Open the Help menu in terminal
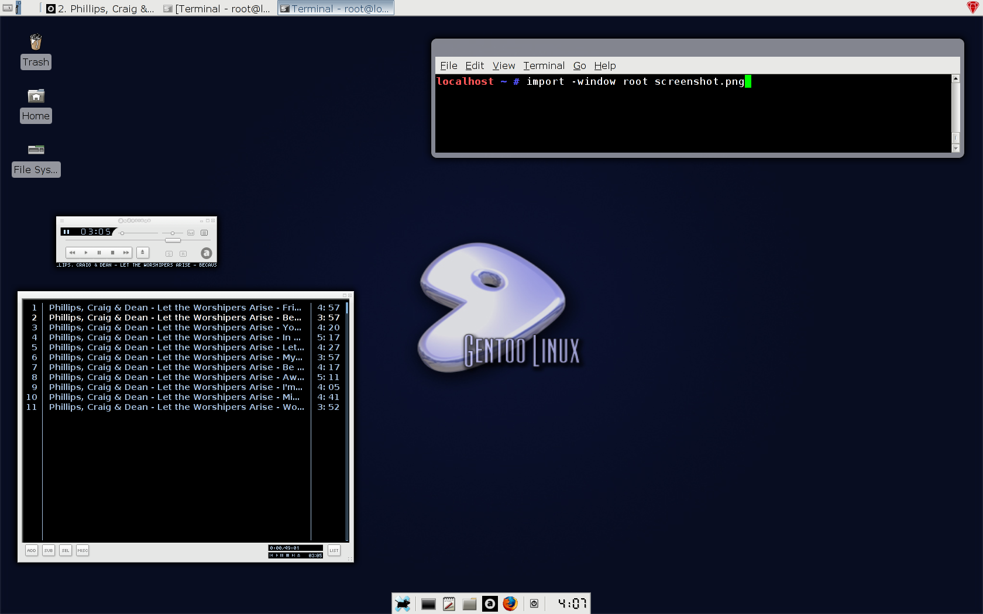Image resolution: width=983 pixels, height=614 pixels. tap(605, 65)
